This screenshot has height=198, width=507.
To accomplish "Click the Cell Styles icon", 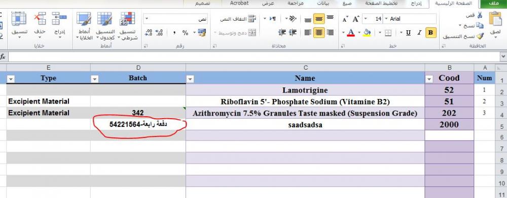I will (x=84, y=19).
